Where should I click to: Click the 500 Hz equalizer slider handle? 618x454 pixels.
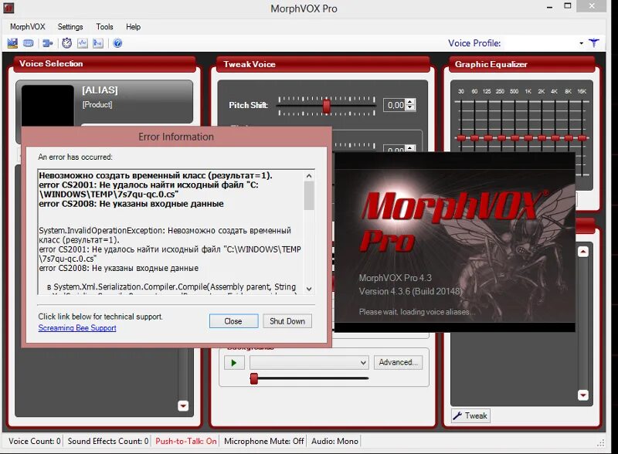(x=514, y=138)
